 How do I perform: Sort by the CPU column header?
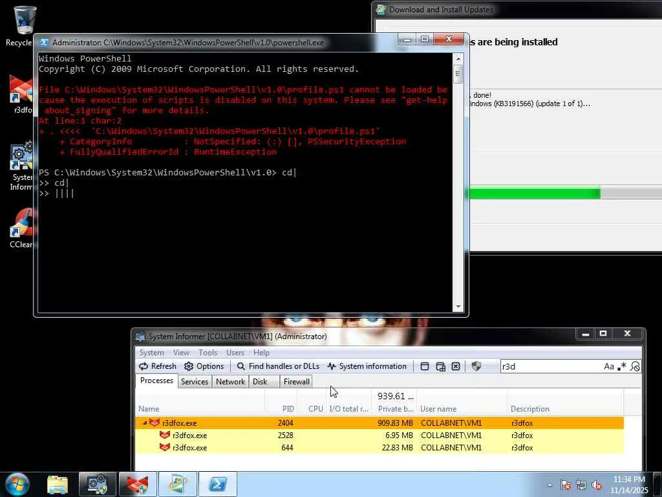[x=312, y=403]
